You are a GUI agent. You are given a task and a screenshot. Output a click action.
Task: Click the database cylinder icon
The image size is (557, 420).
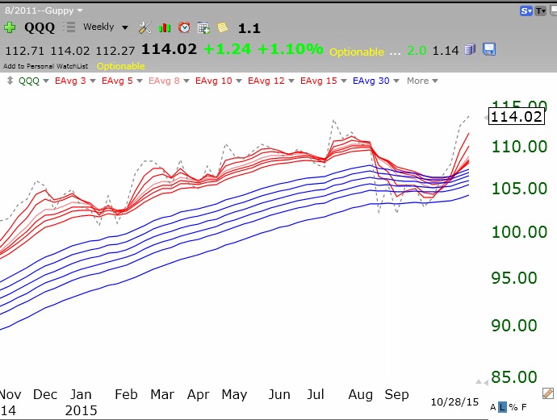pyautogui.click(x=470, y=50)
